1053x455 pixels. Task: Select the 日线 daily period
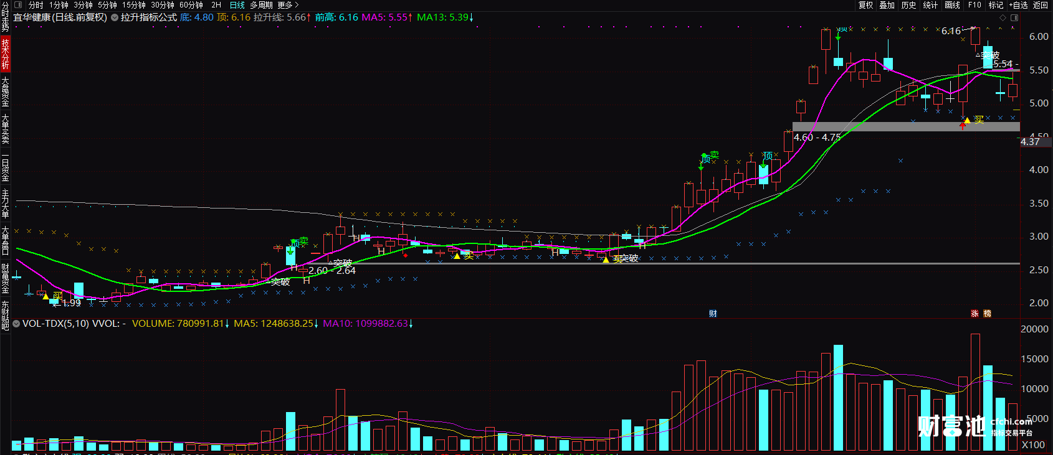(237, 5)
